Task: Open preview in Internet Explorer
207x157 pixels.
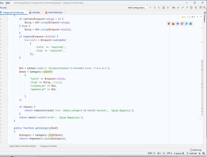Action: 186,24
